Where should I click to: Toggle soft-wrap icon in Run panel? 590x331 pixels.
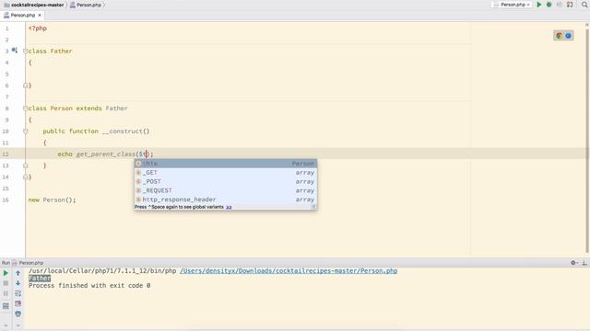click(x=18, y=293)
